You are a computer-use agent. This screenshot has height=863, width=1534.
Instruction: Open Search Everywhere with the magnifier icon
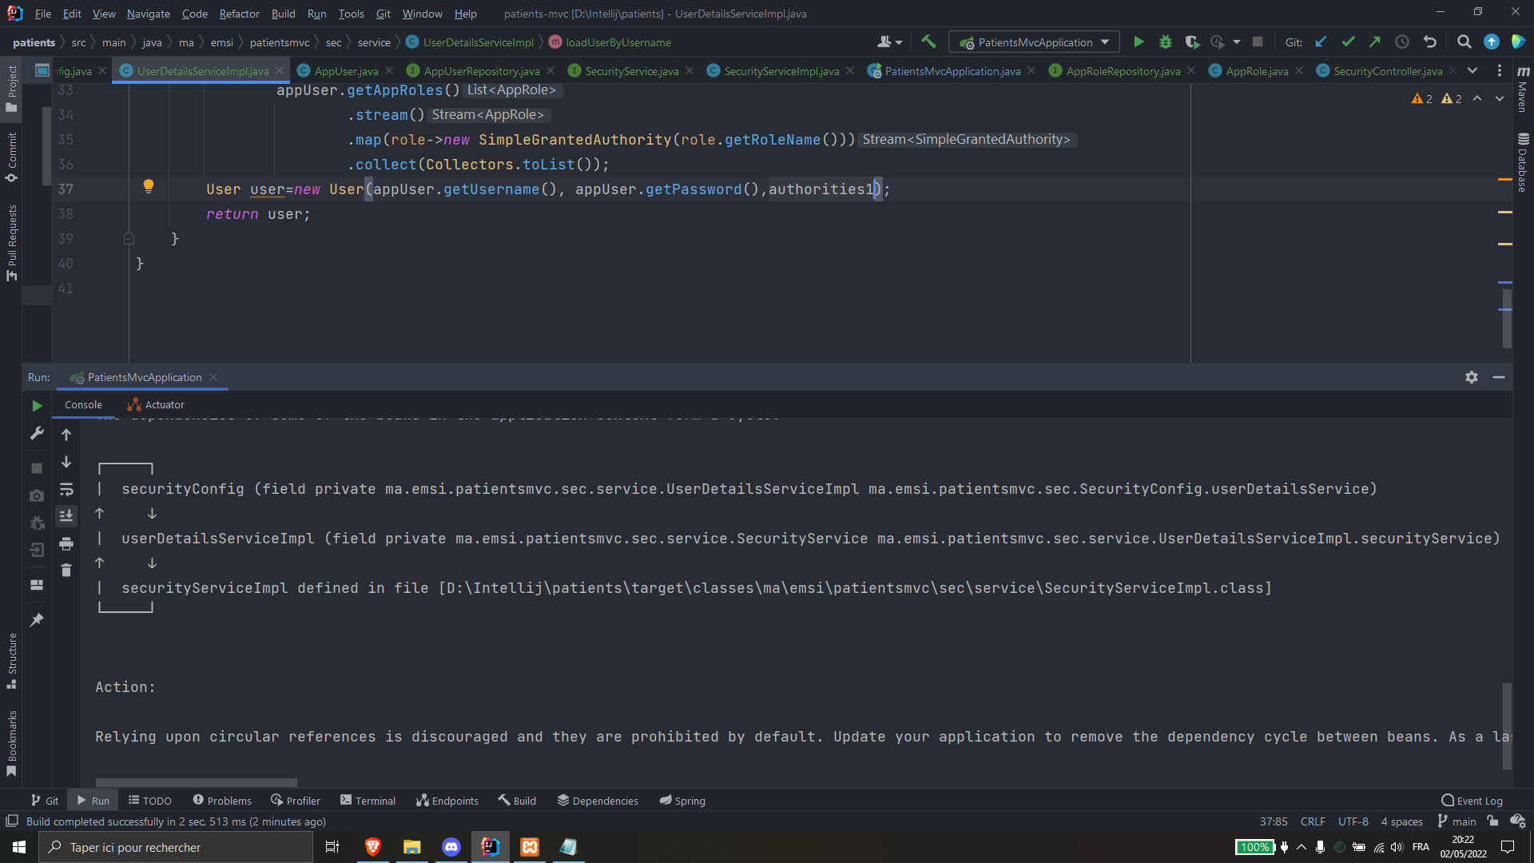(1464, 42)
